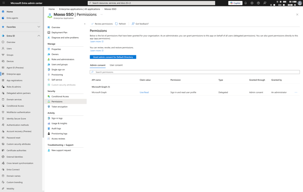
Task: Select the Admin consent tab
Action: [98, 65]
